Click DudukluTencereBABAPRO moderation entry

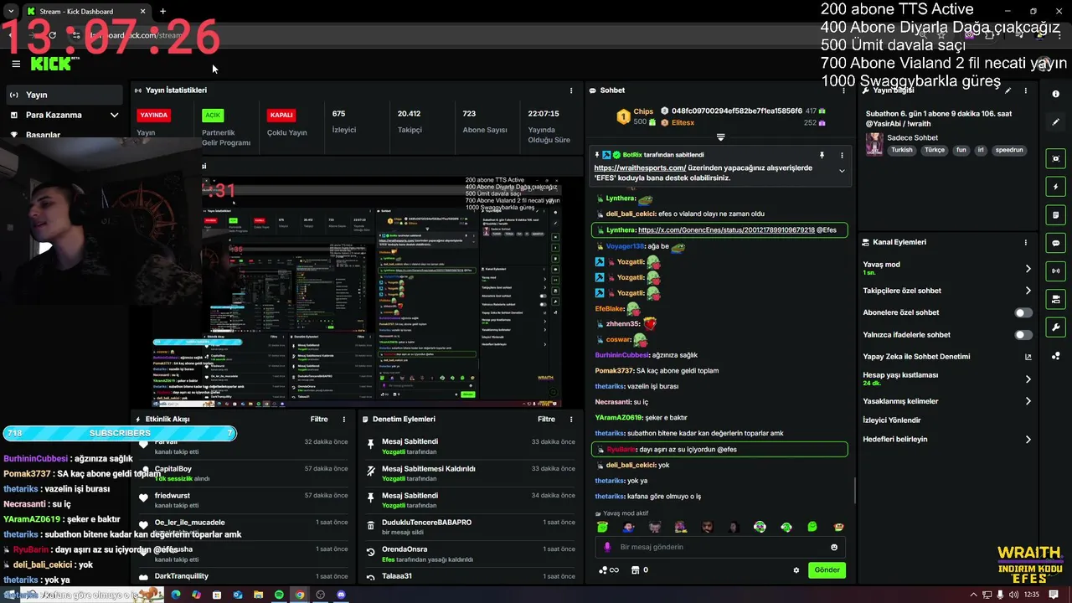tap(471, 527)
